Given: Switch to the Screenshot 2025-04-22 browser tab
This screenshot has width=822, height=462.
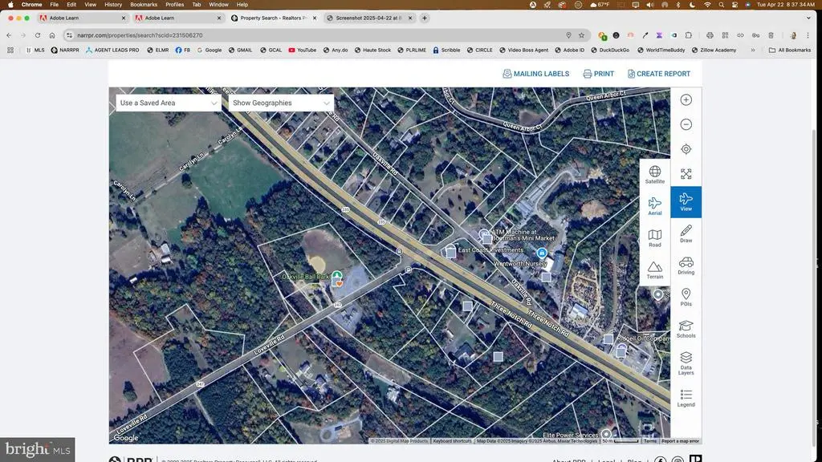Looking at the screenshot, I should pyautogui.click(x=368, y=18).
